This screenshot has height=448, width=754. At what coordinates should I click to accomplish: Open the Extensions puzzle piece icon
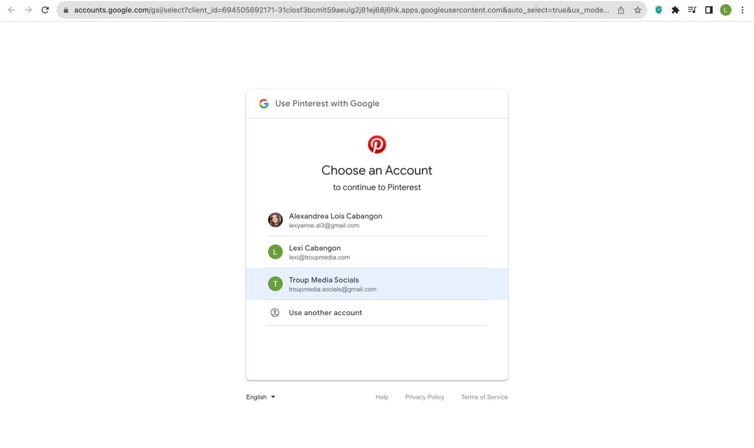point(676,10)
